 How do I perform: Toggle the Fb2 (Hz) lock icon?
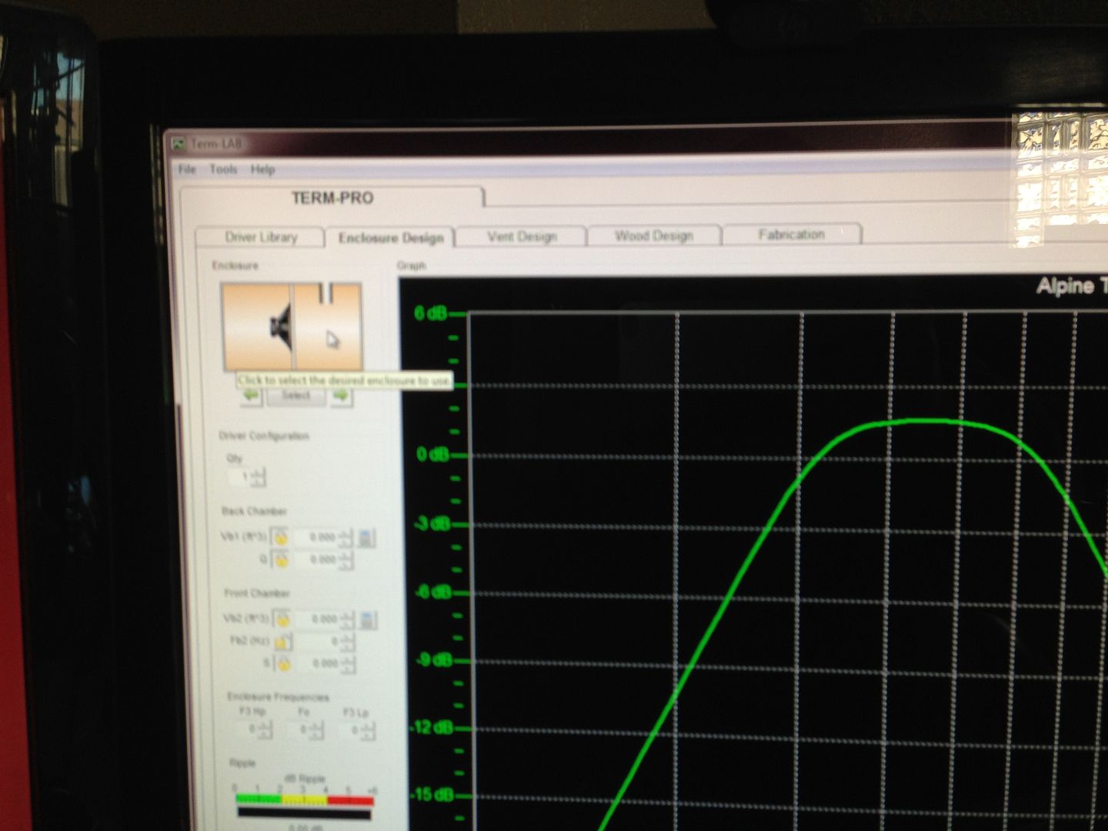click(x=282, y=641)
